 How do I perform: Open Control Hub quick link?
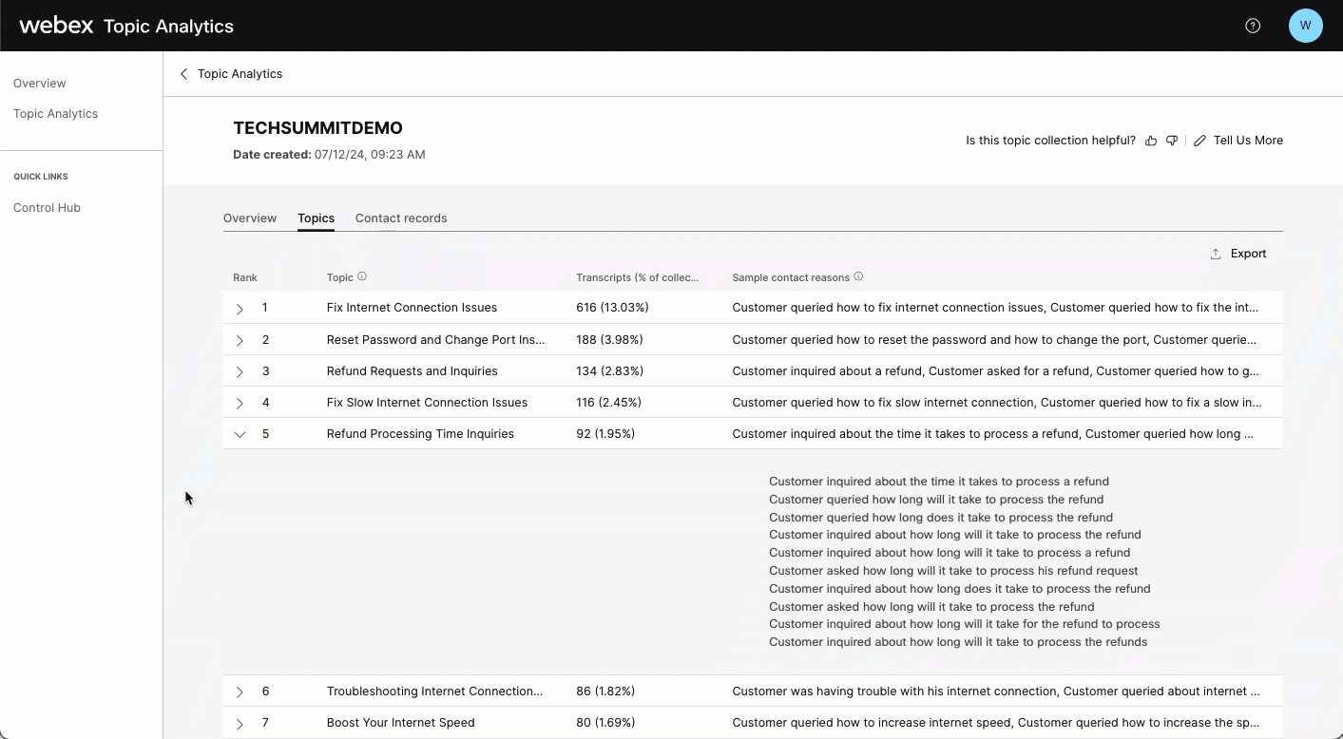47,208
